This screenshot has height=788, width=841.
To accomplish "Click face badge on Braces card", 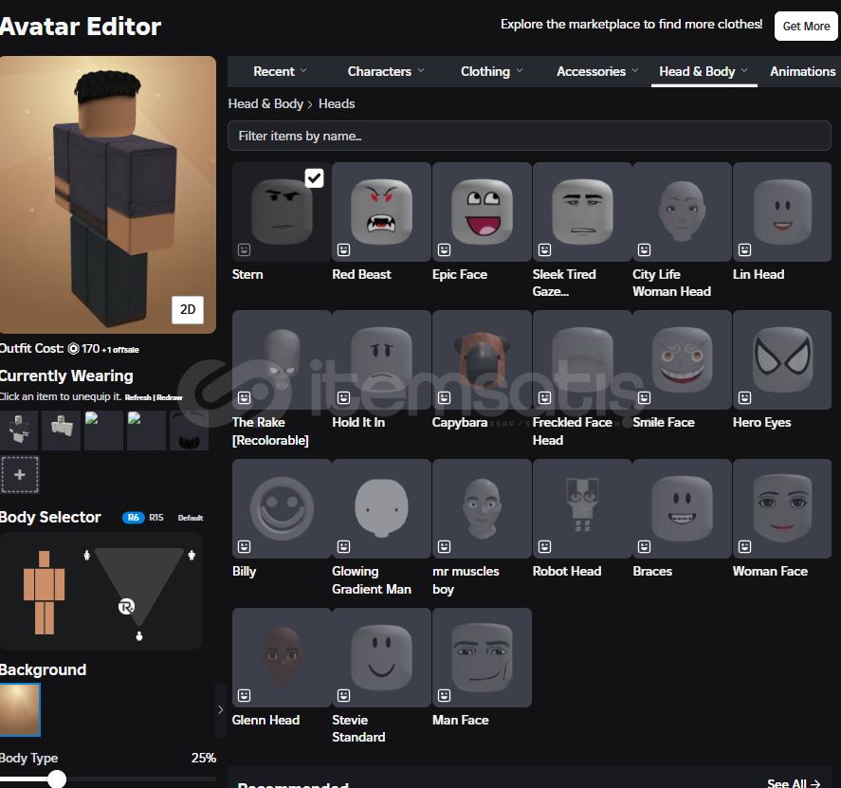I will coord(644,546).
